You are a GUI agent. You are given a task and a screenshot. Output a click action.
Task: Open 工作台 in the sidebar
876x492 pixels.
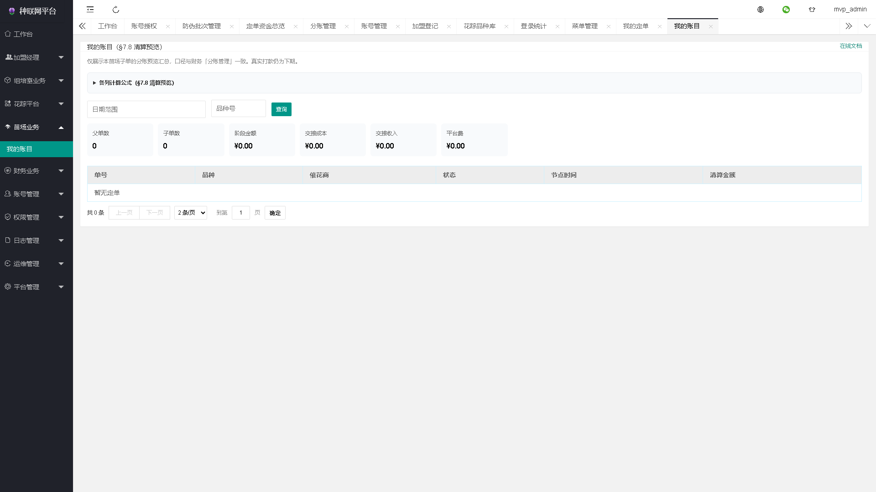(36, 34)
